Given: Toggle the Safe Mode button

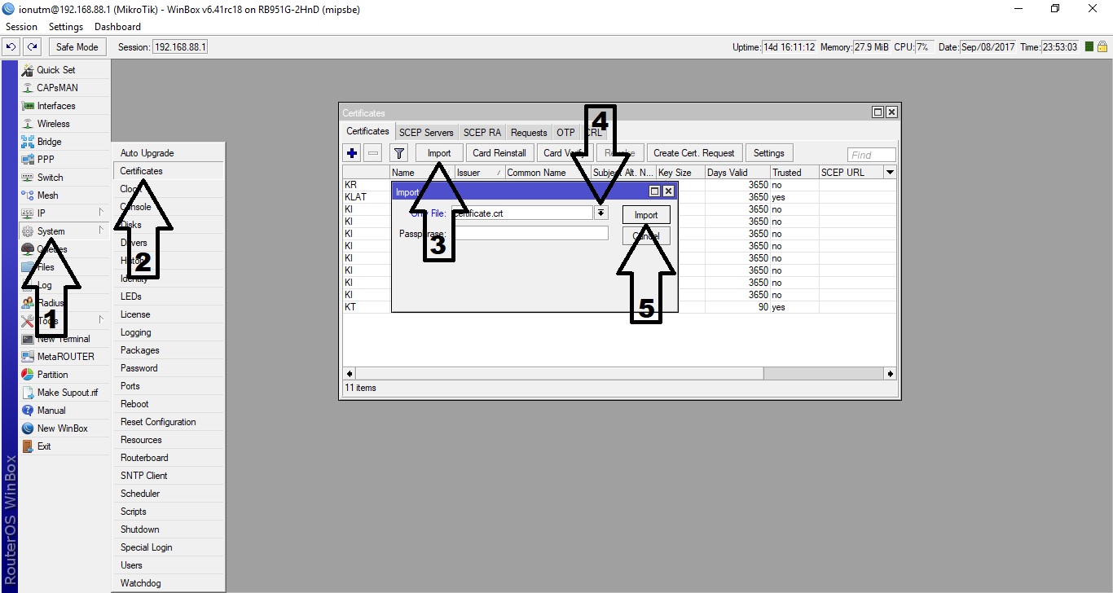Looking at the screenshot, I should tap(77, 47).
